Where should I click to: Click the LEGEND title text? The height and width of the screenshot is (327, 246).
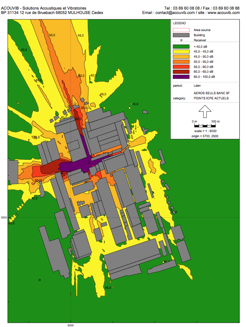(x=179, y=23)
